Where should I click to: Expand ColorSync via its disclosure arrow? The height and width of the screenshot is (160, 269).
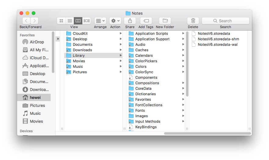[183, 72]
